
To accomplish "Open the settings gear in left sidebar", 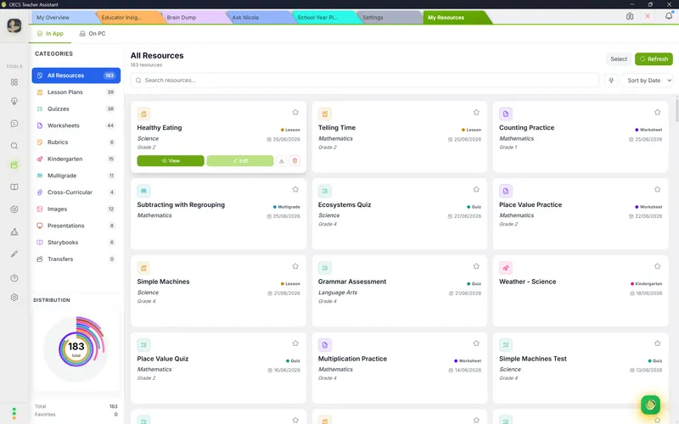I will point(14,298).
